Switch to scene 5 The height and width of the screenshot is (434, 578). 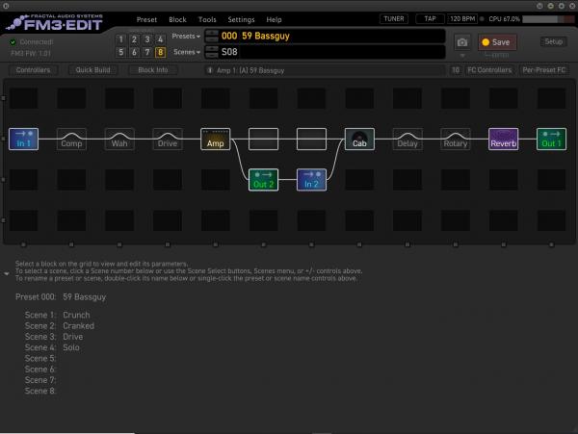coord(121,52)
